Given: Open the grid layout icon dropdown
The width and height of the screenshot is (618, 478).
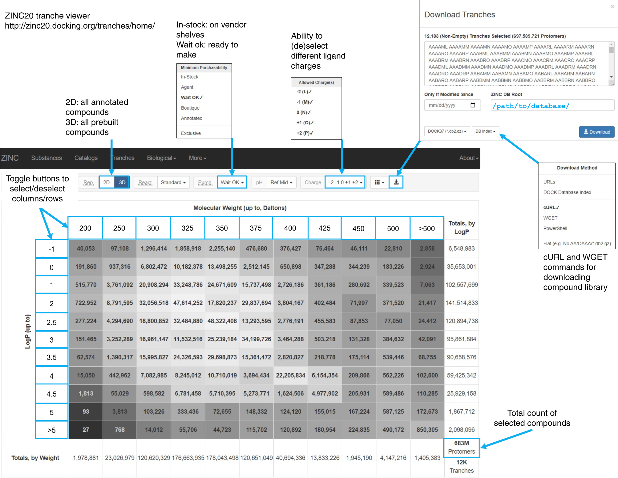Looking at the screenshot, I should (x=379, y=182).
